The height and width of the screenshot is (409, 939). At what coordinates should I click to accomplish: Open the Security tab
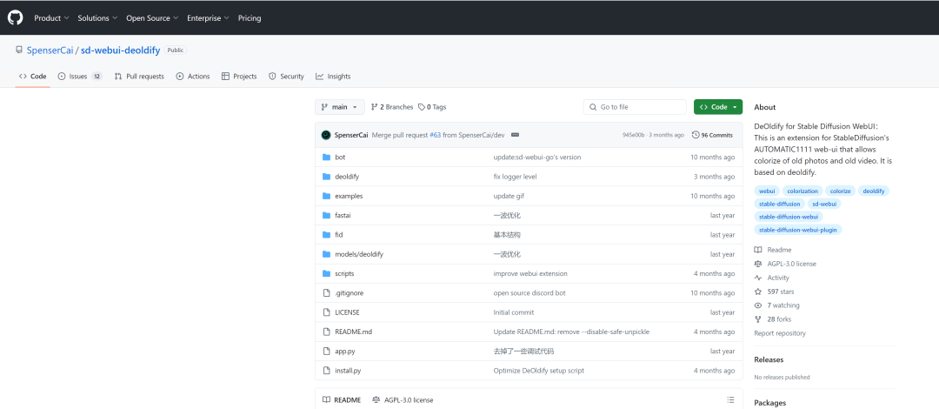(286, 77)
